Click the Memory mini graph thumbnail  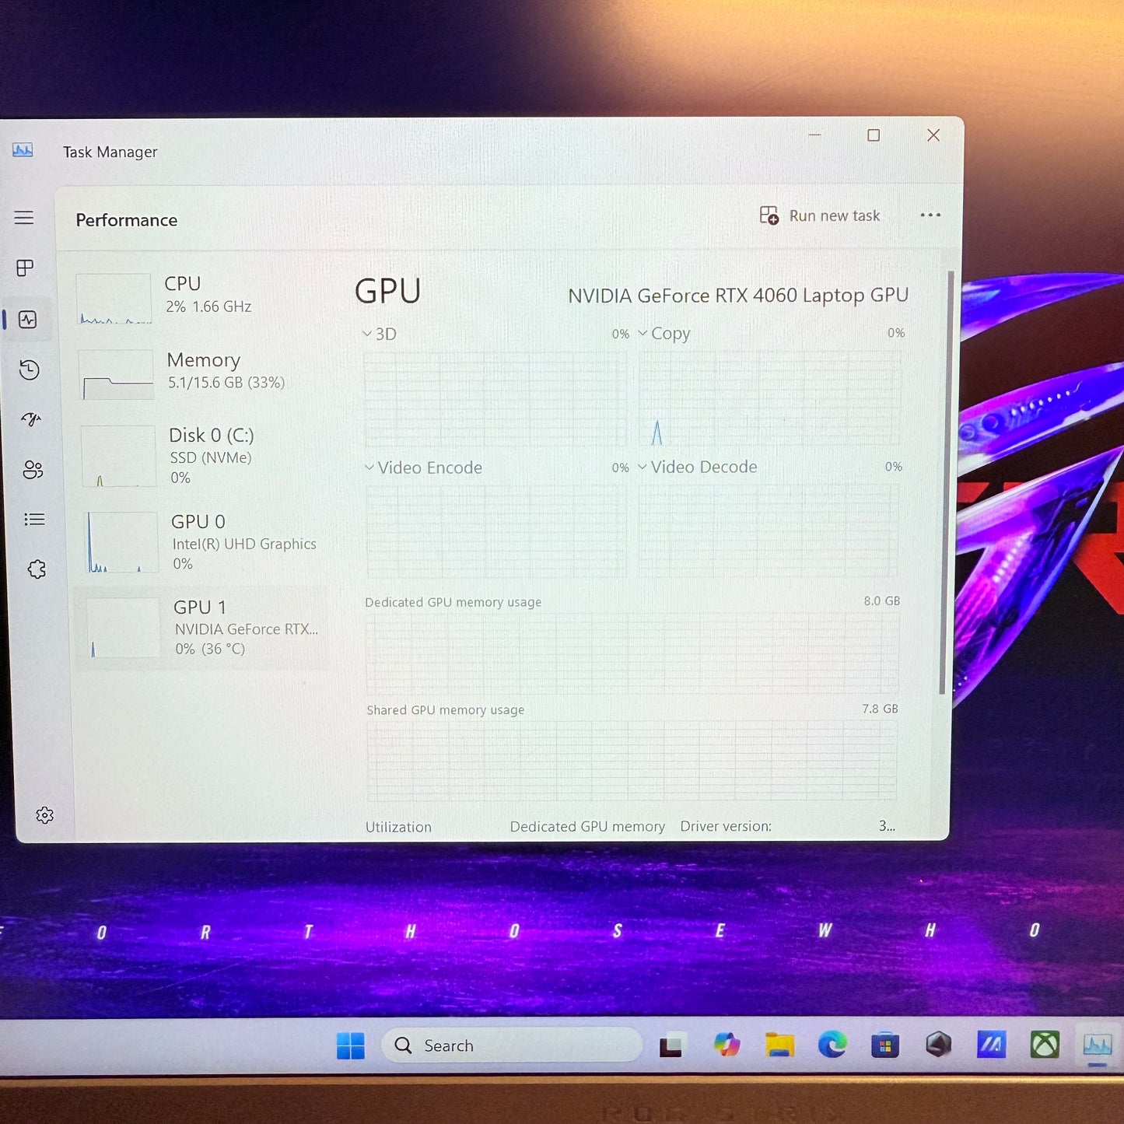point(116,375)
